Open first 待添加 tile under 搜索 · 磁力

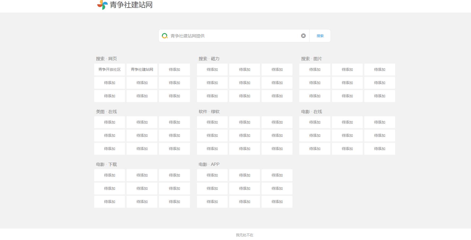[x=212, y=69]
